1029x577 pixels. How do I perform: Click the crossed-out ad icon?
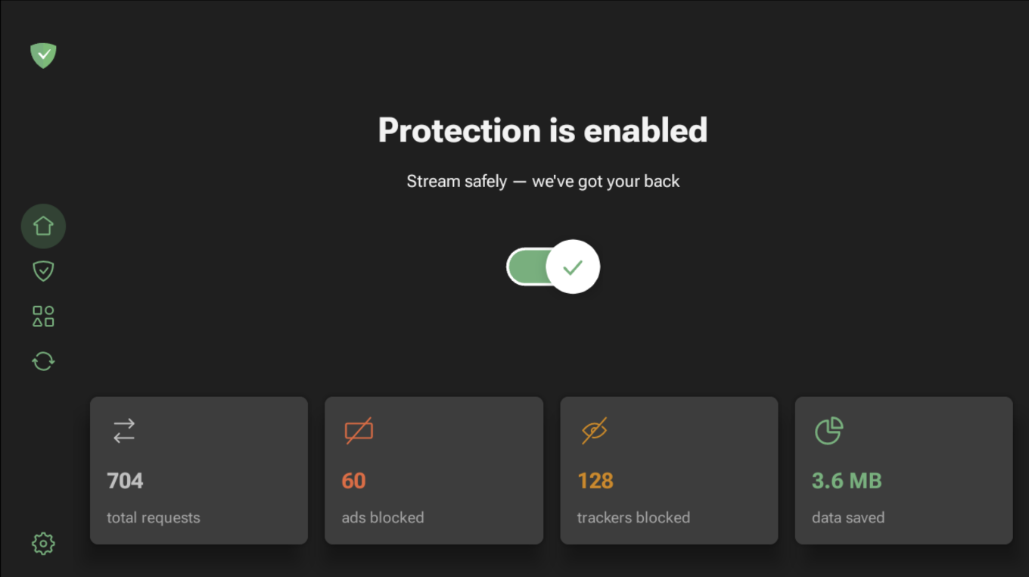[x=358, y=431]
